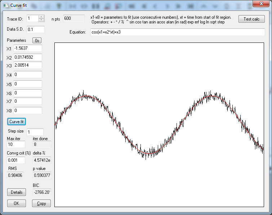This screenshot has height=215, width=272.
Task: Click the Curve fit title bar icon
Action: coord(5,5)
